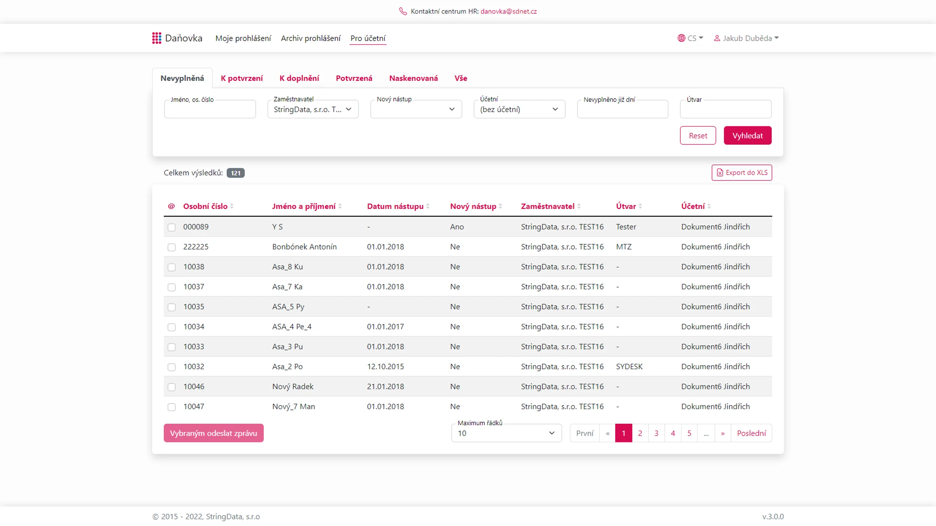Select the checkbox for Nový_7 Man
The width and height of the screenshot is (936, 526).
coord(172,407)
